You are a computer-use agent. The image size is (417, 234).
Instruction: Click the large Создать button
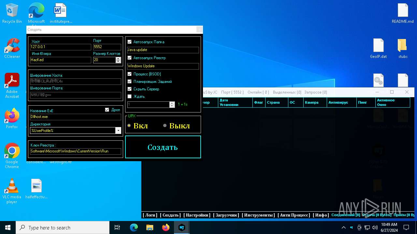[163, 147]
